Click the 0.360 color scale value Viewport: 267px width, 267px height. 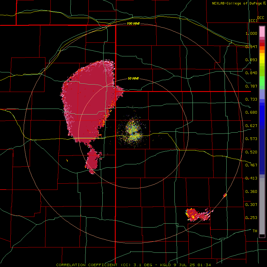251,192
